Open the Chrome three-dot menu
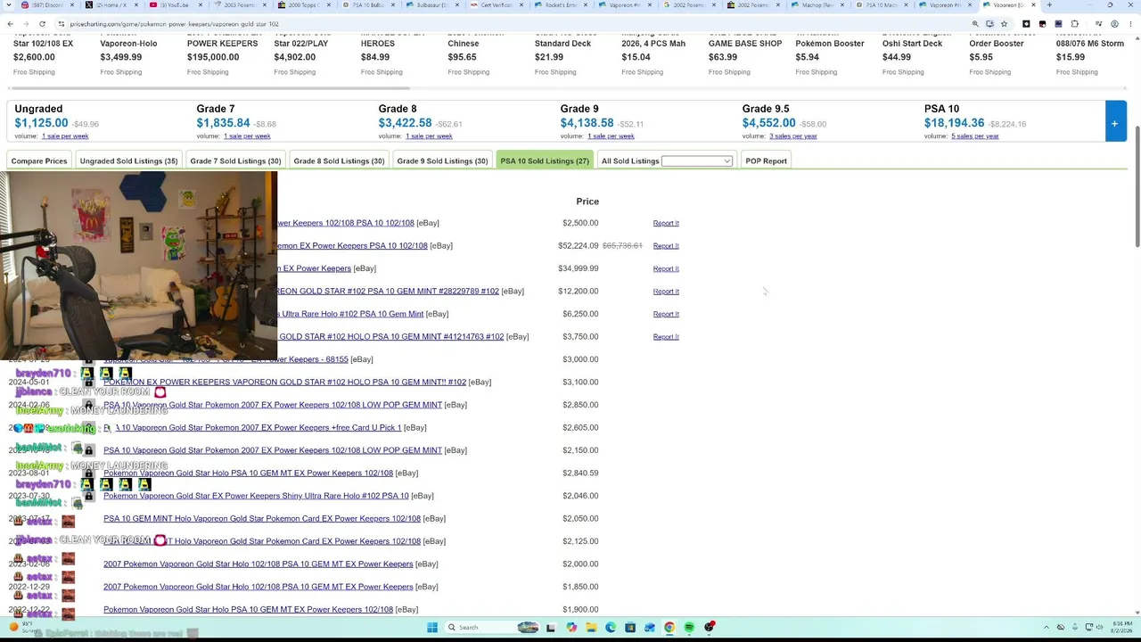Screen dimensions: 1141x642 [1129, 24]
